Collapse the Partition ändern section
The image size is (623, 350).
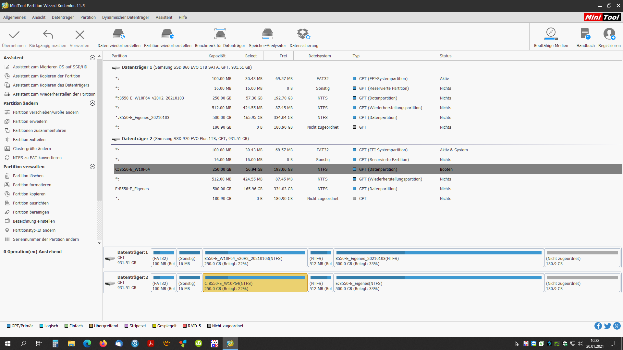[x=92, y=103]
